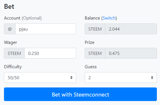This screenshot has height=105, width=160.
Task: Click the @ symbol prefix icon
Action: point(10,29)
